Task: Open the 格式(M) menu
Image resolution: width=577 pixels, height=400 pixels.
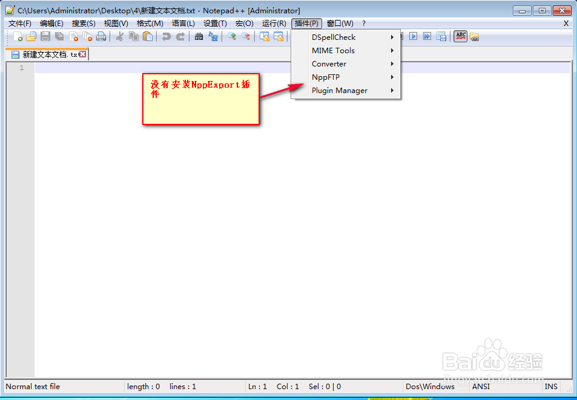Action: pyautogui.click(x=150, y=24)
